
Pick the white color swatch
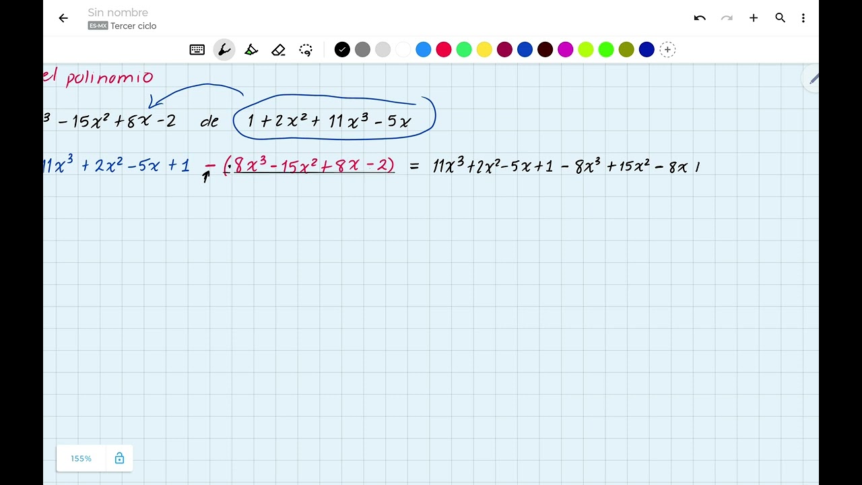(x=403, y=49)
